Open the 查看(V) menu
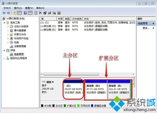Viewport: 157px width, 113px height. pyautogui.click(x=29, y=8)
